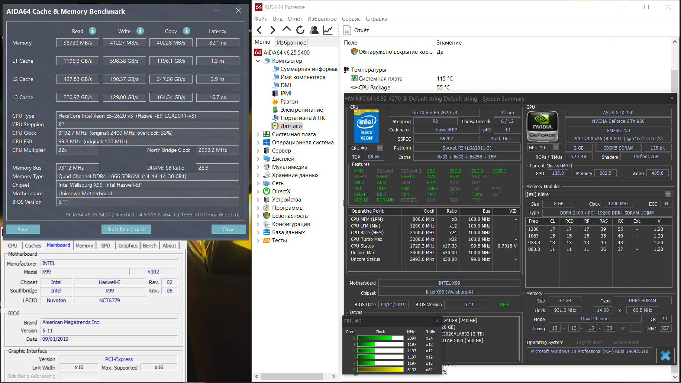The height and width of the screenshot is (383, 681).
Task: Click the Close button in benchmark window
Action: (x=229, y=229)
